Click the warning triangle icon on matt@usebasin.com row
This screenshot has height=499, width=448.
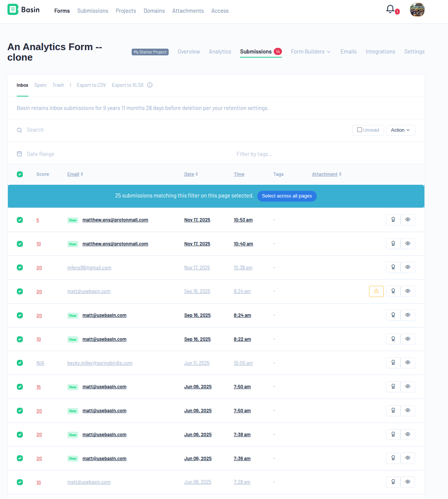(x=376, y=291)
